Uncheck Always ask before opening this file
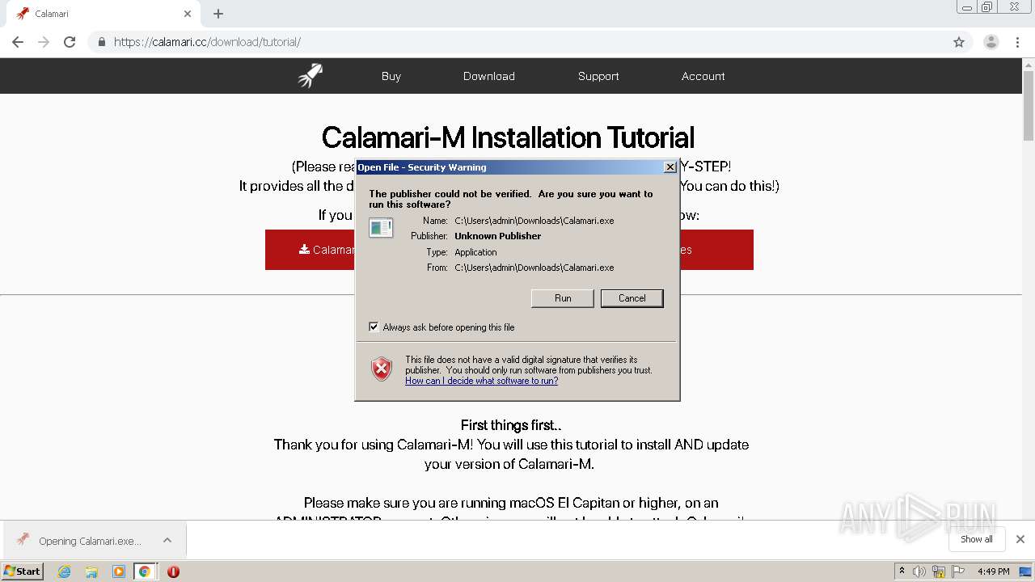The height and width of the screenshot is (582, 1035). click(x=374, y=327)
